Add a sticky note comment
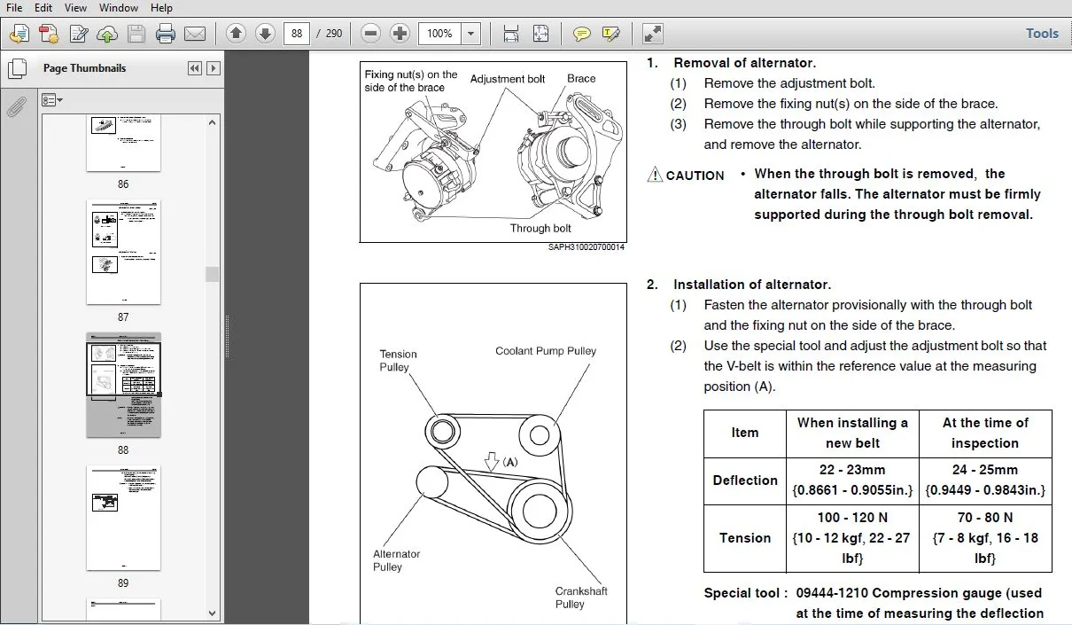 click(581, 34)
